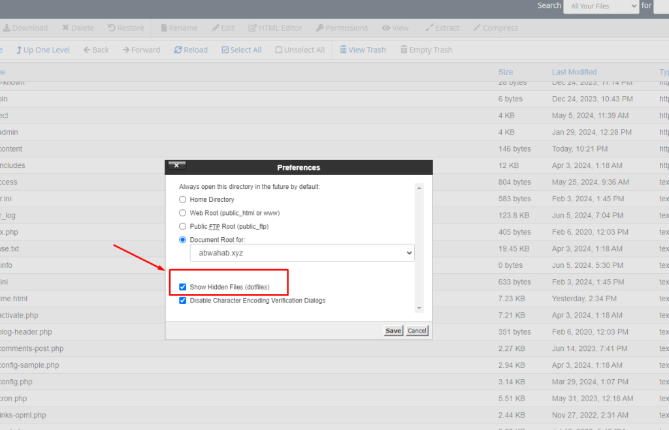Sort files by Last Modified column
Screen dimensions: 669x430
[574, 72]
